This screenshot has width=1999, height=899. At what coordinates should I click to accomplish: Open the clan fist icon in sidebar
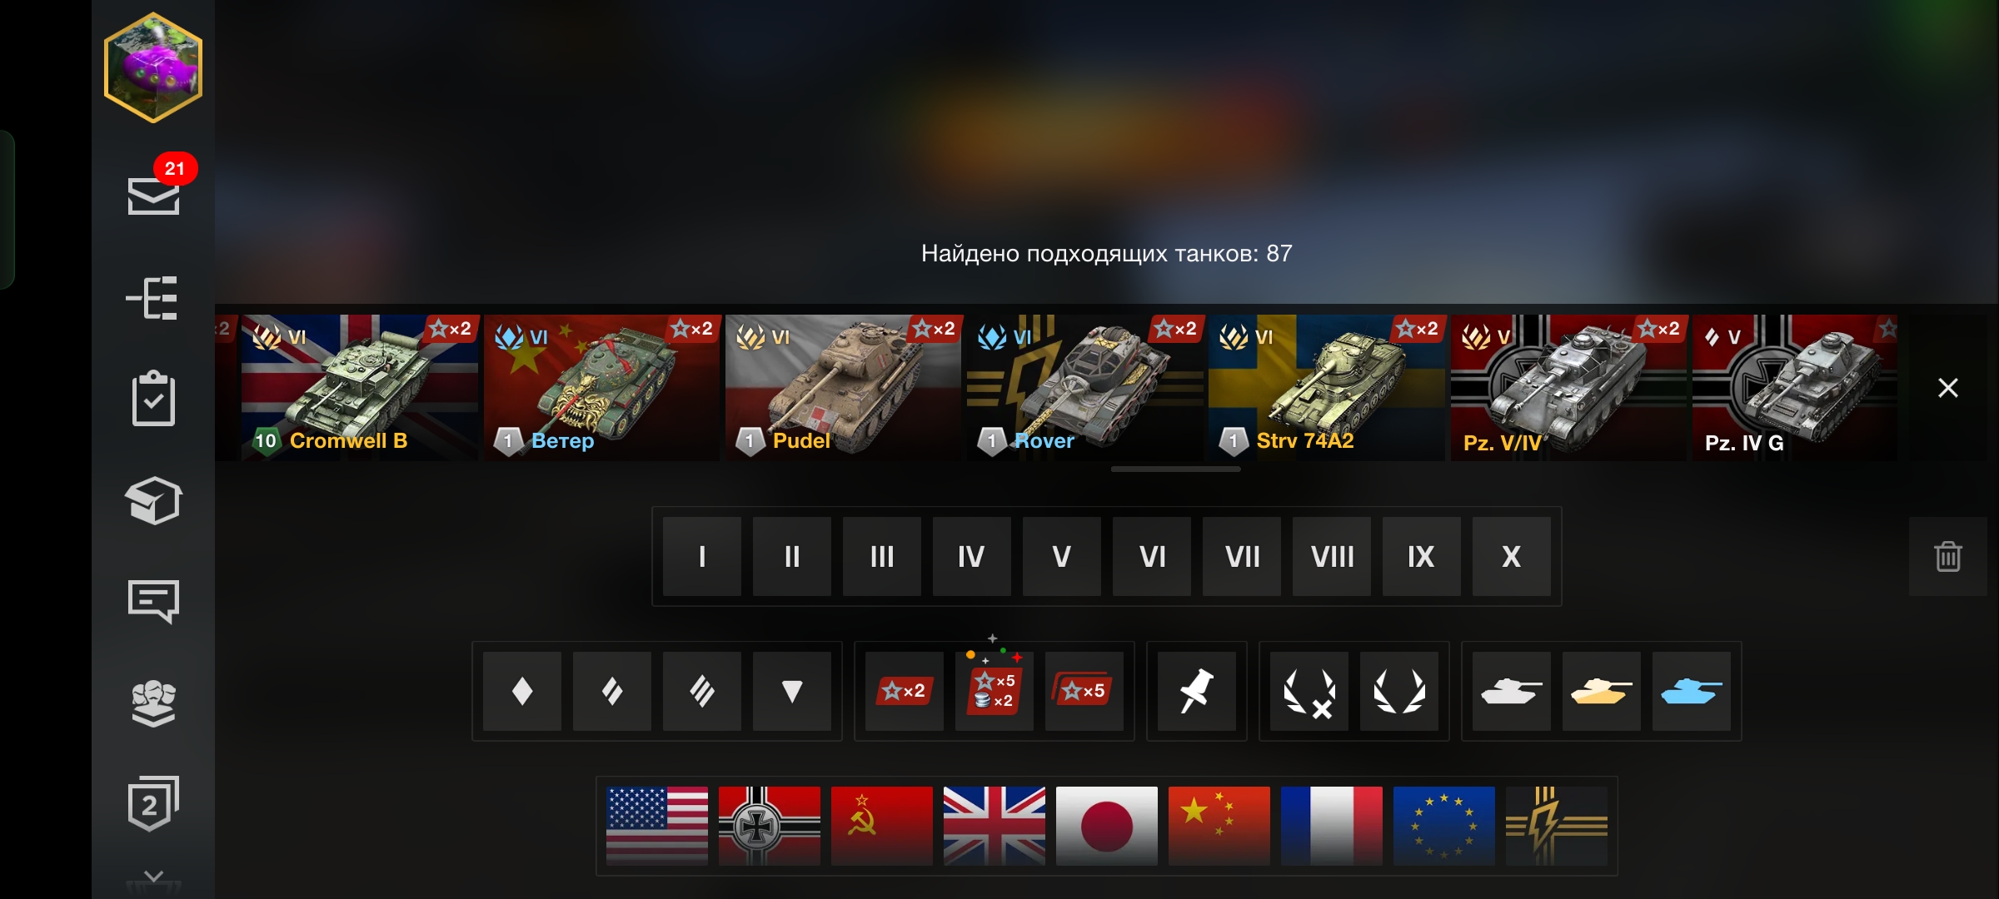153,703
